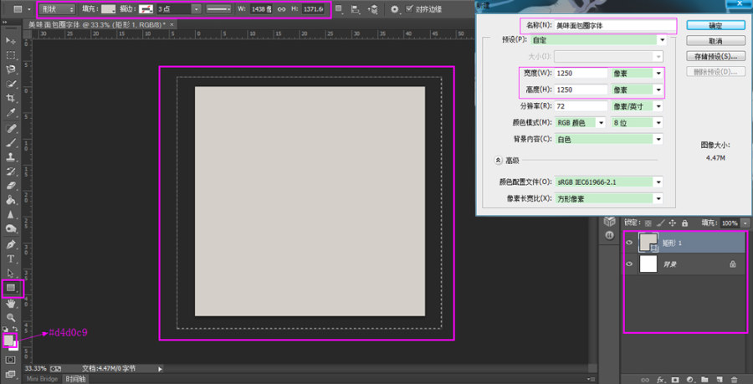Open the Mini Bridge tab
Image resolution: width=753 pixels, height=384 pixels.
43,379
